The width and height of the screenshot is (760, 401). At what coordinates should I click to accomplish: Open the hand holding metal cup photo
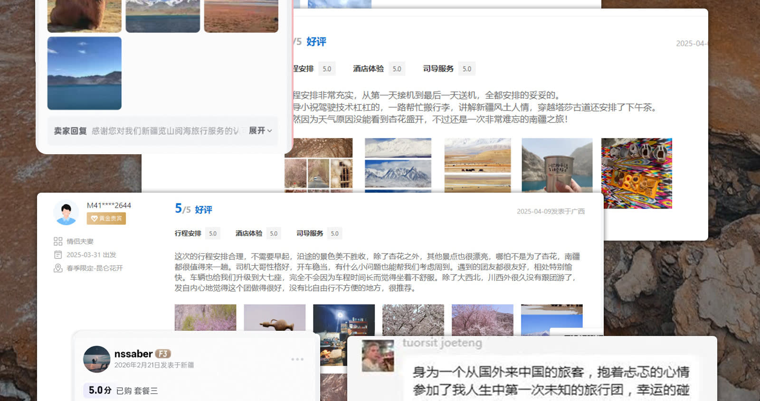click(557, 165)
